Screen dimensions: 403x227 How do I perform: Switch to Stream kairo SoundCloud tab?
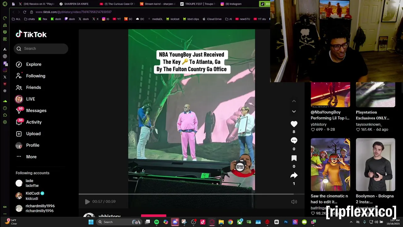[x=157, y=4]
